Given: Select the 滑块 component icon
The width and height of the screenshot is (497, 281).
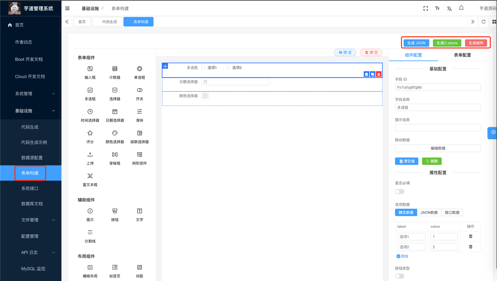Looking at the screenshot, I should [139, 111].
